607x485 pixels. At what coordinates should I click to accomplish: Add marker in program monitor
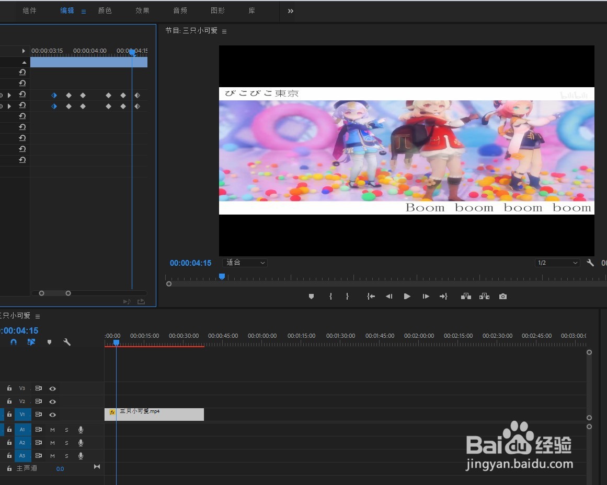(311, 297)
